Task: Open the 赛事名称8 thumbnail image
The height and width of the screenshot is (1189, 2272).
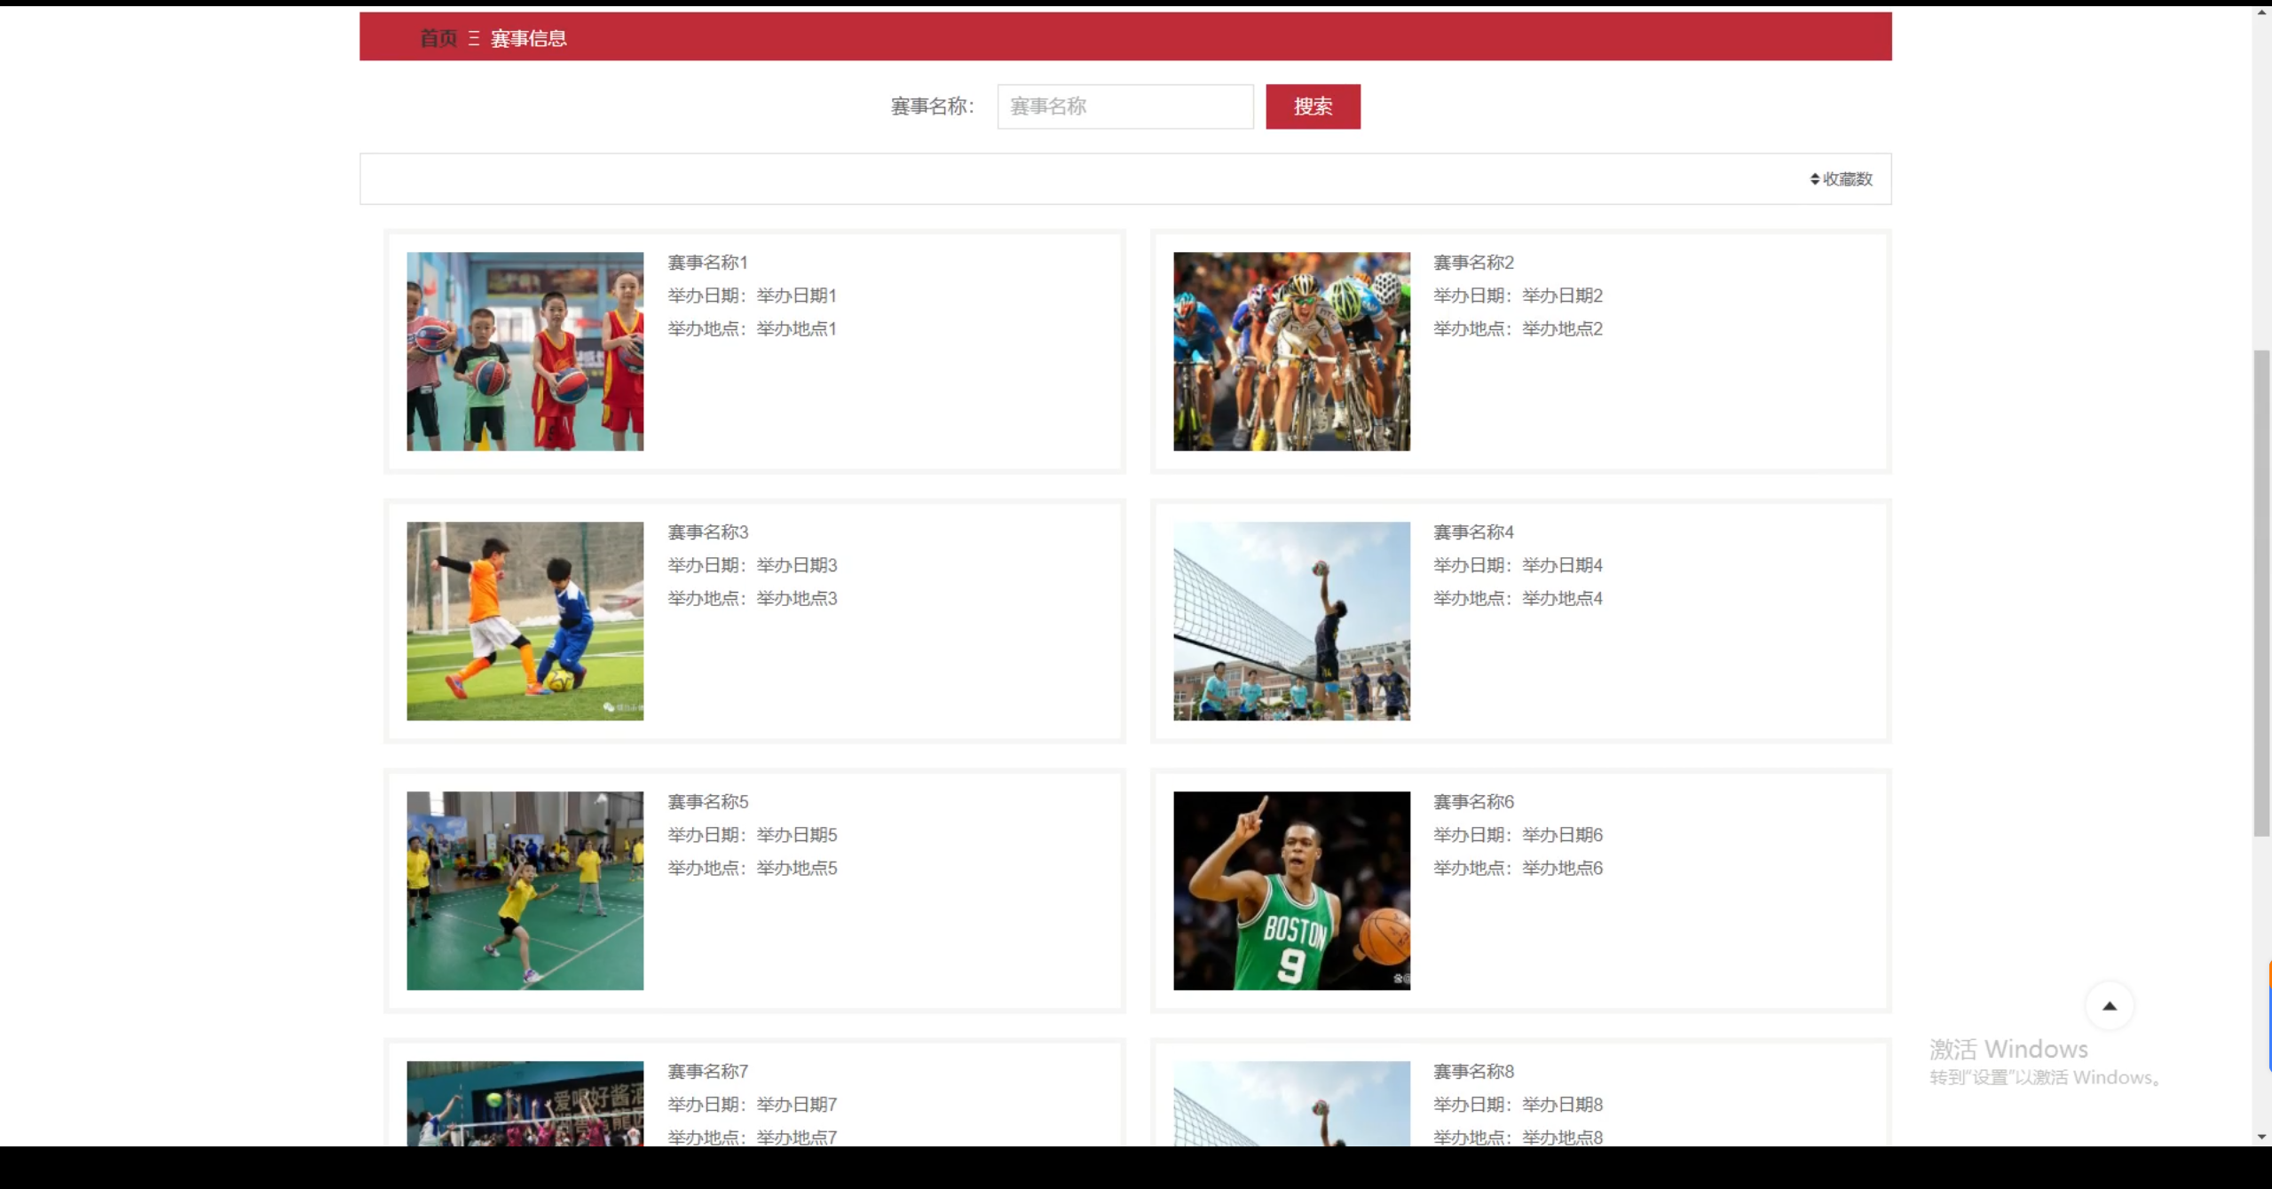Action: tap(1290, 1103)
